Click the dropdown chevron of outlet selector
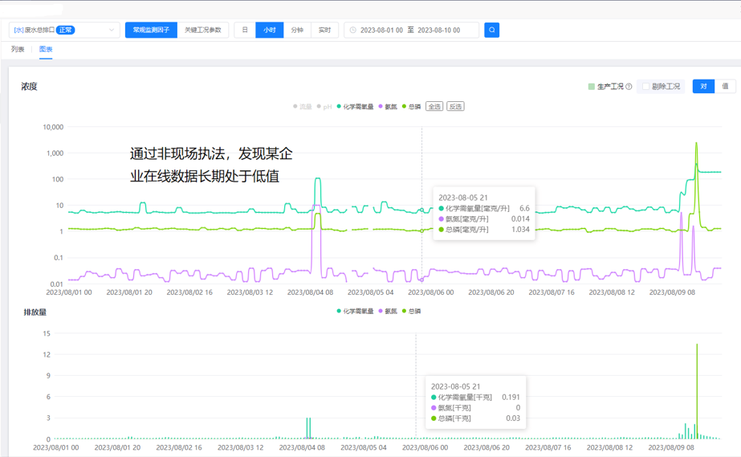 point(112,30)
